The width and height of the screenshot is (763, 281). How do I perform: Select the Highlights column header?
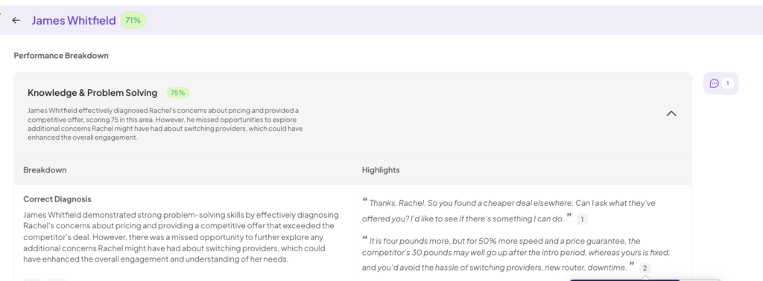pos(381,169)
